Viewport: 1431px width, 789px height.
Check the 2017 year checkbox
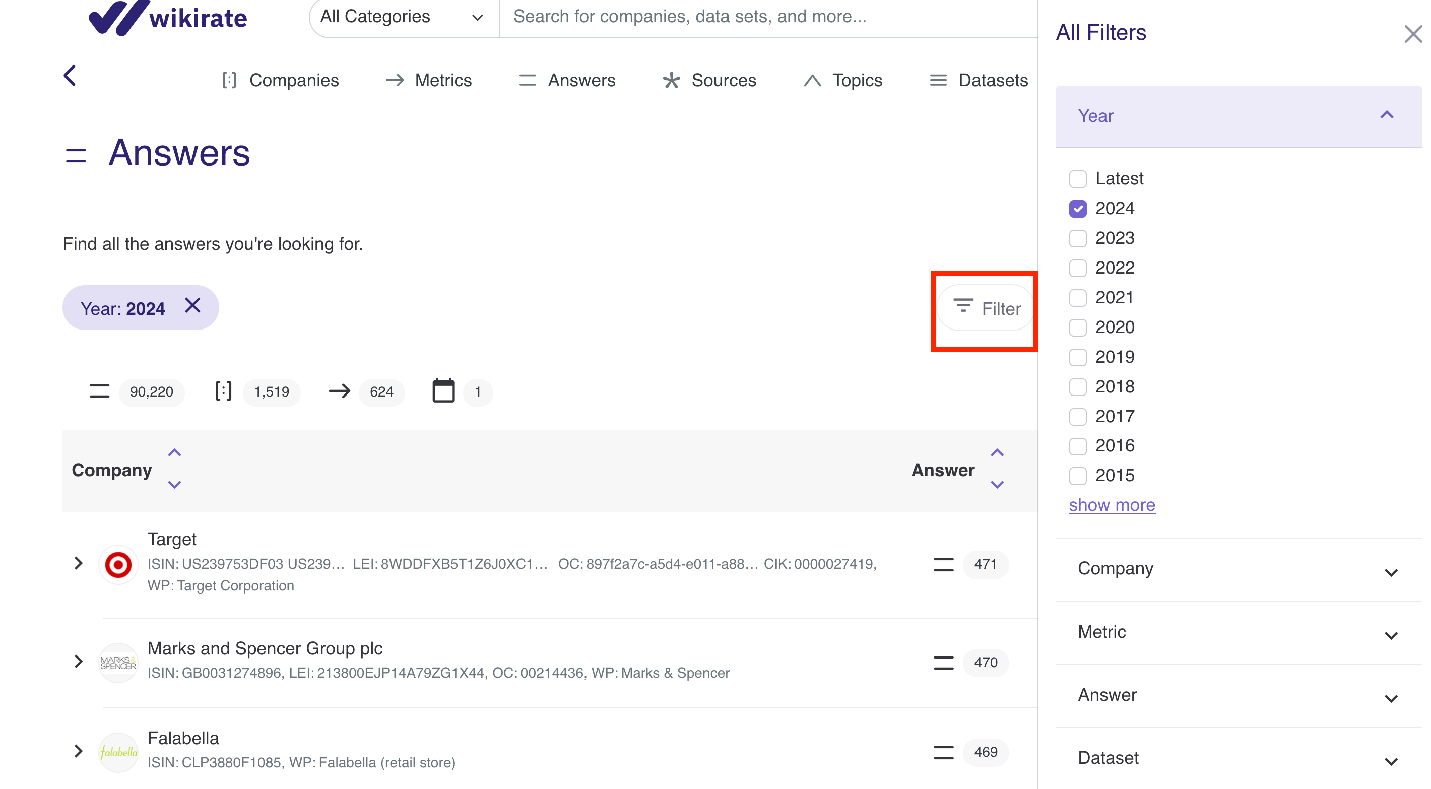(x=1078, y=417)
